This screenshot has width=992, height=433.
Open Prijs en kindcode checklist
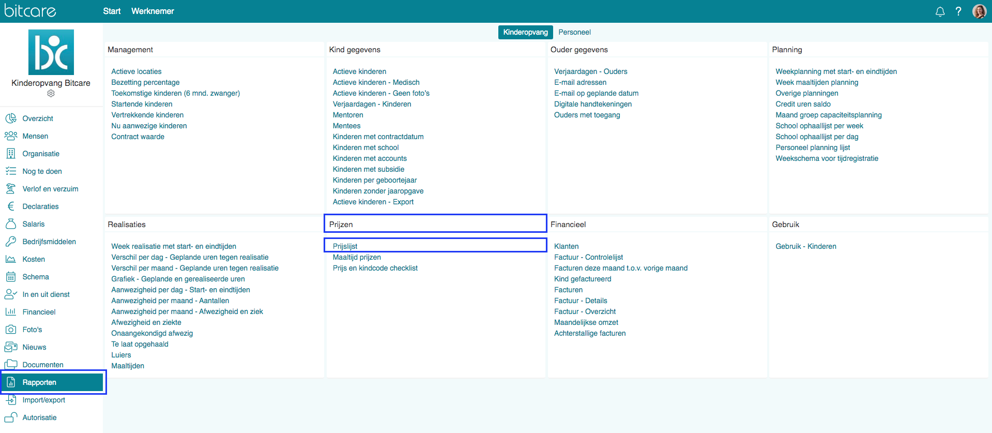tap(375, 268)
